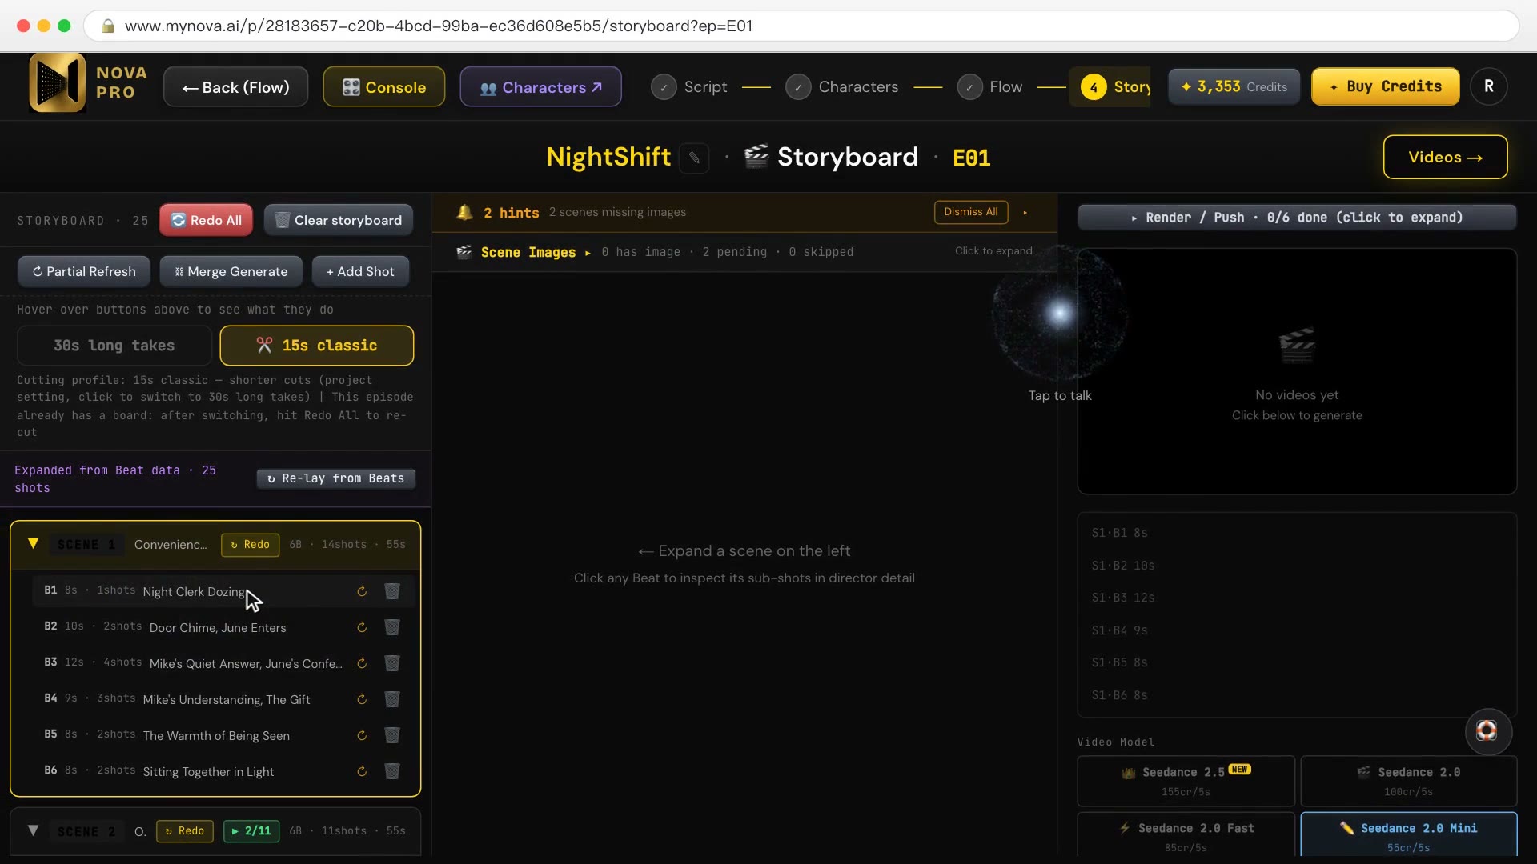
Task: Select the 15s classic cutting profile
Action: point(317,346)
